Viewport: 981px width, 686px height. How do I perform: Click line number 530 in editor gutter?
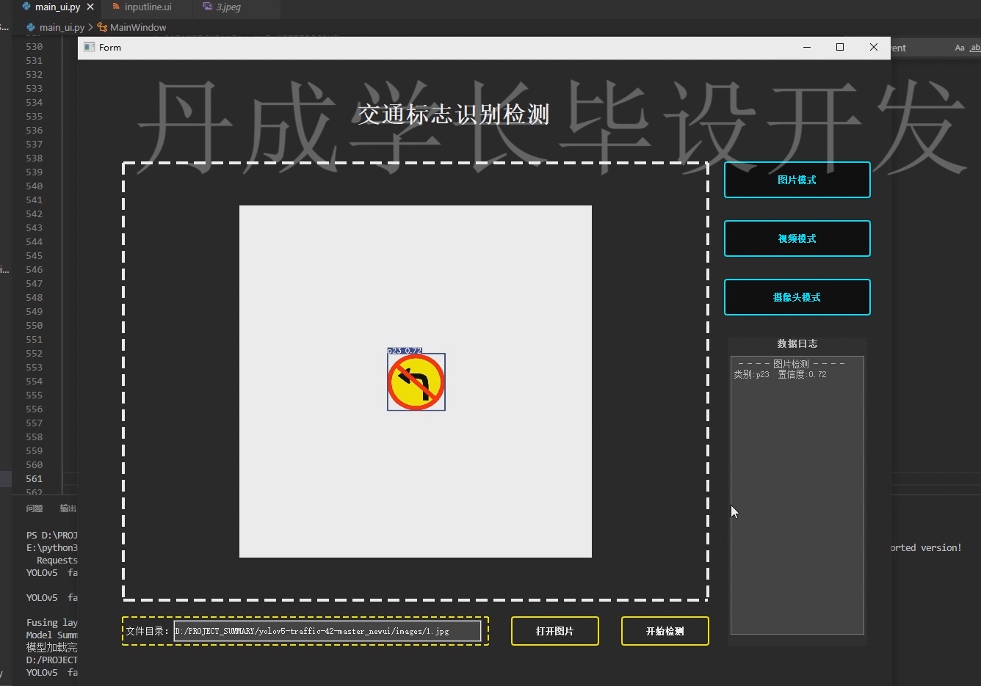pos(35,46)
